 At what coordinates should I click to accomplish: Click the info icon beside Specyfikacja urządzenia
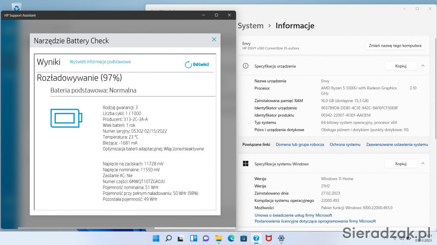pos(246,66)
